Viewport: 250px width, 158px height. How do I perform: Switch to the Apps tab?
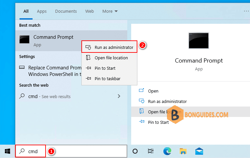tap(42, 11)
